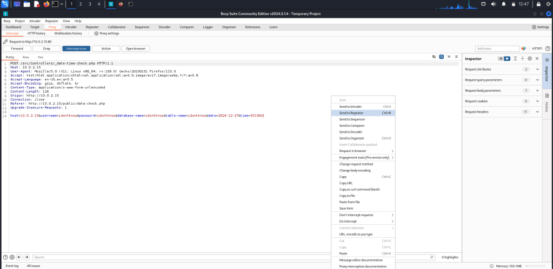Click the Forward button
The height and width of the screenshot is (269, 553).
tap(17, 49)
